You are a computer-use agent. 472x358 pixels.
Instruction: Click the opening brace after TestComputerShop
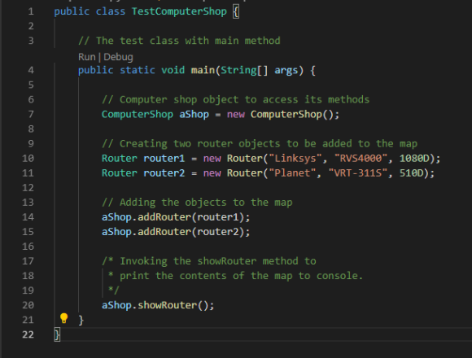(x=236, y=11)
